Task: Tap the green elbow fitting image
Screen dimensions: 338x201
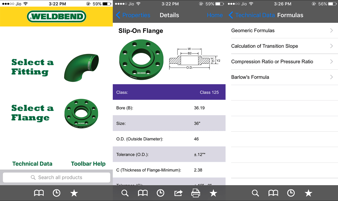Action: [81, 68]
